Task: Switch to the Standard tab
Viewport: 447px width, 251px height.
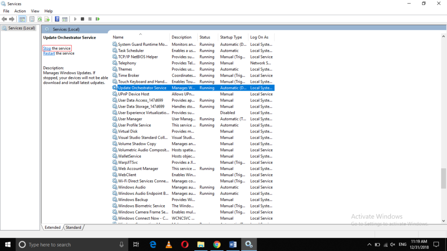Action: tap(73, 227)
